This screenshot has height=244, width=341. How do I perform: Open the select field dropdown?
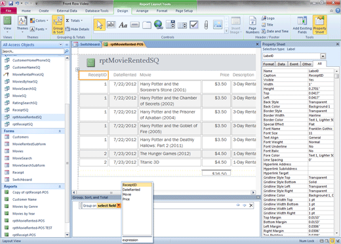tap(119, 205)
